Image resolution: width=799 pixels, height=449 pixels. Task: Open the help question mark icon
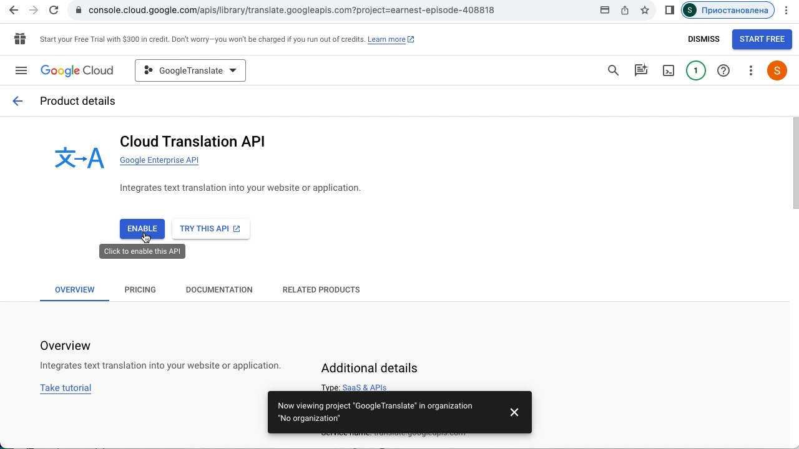coord(723,70)
